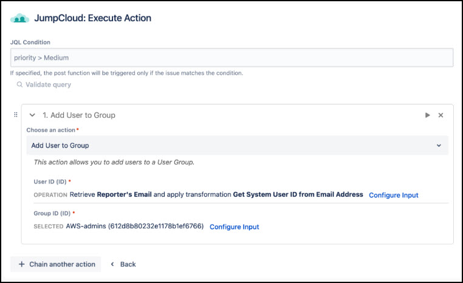Image resolution: width=463 pixels, height=283 pixels.
Task: Click the left chevron icon beside Back
Action: (x=112, y=264)
